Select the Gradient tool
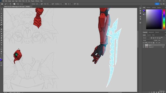Screen dimensions: 166x93 (x=1, y=36)
